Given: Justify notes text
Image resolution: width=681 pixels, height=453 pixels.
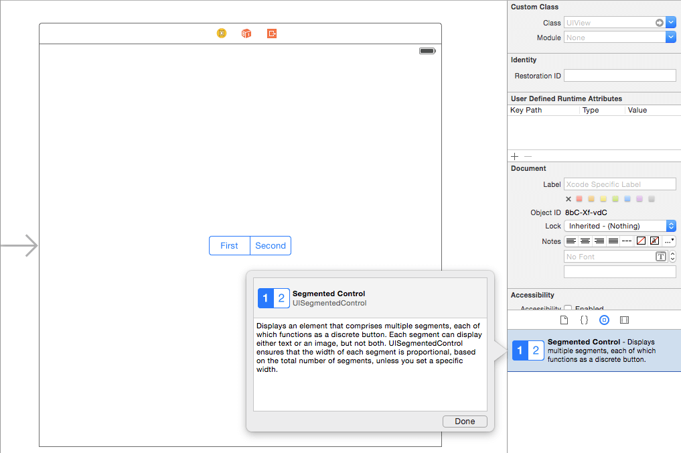Looking at the screenshot, I should click(x=613, y=241).
